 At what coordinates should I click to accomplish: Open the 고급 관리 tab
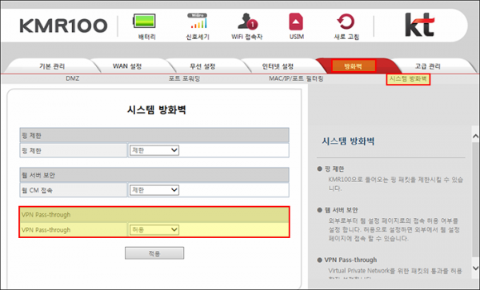(427, 66)
